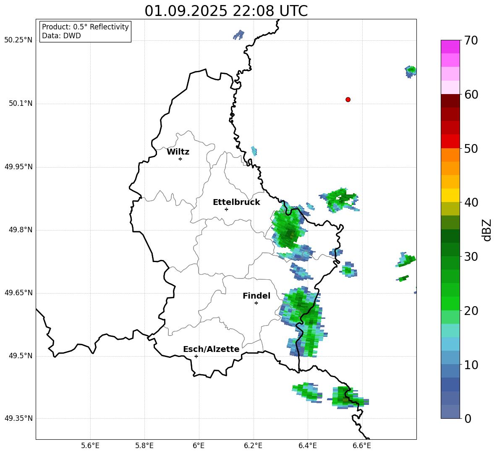Click the colorbar tick label 50
The height and width of the screenshot is (454, 497).
(x=471, y=148)
